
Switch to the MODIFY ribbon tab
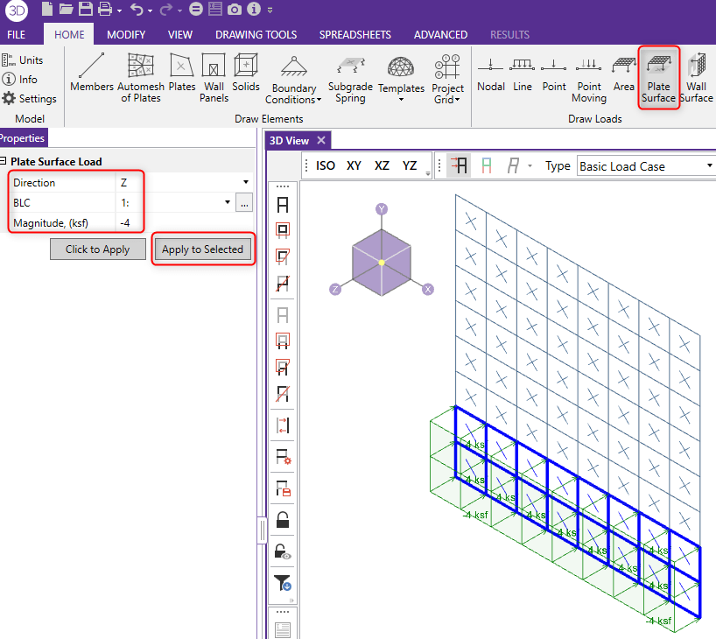[x=126, y=35]
